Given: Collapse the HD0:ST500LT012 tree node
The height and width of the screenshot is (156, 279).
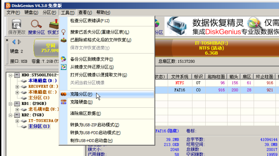Looking at the screenshot, I should [10, 75].
